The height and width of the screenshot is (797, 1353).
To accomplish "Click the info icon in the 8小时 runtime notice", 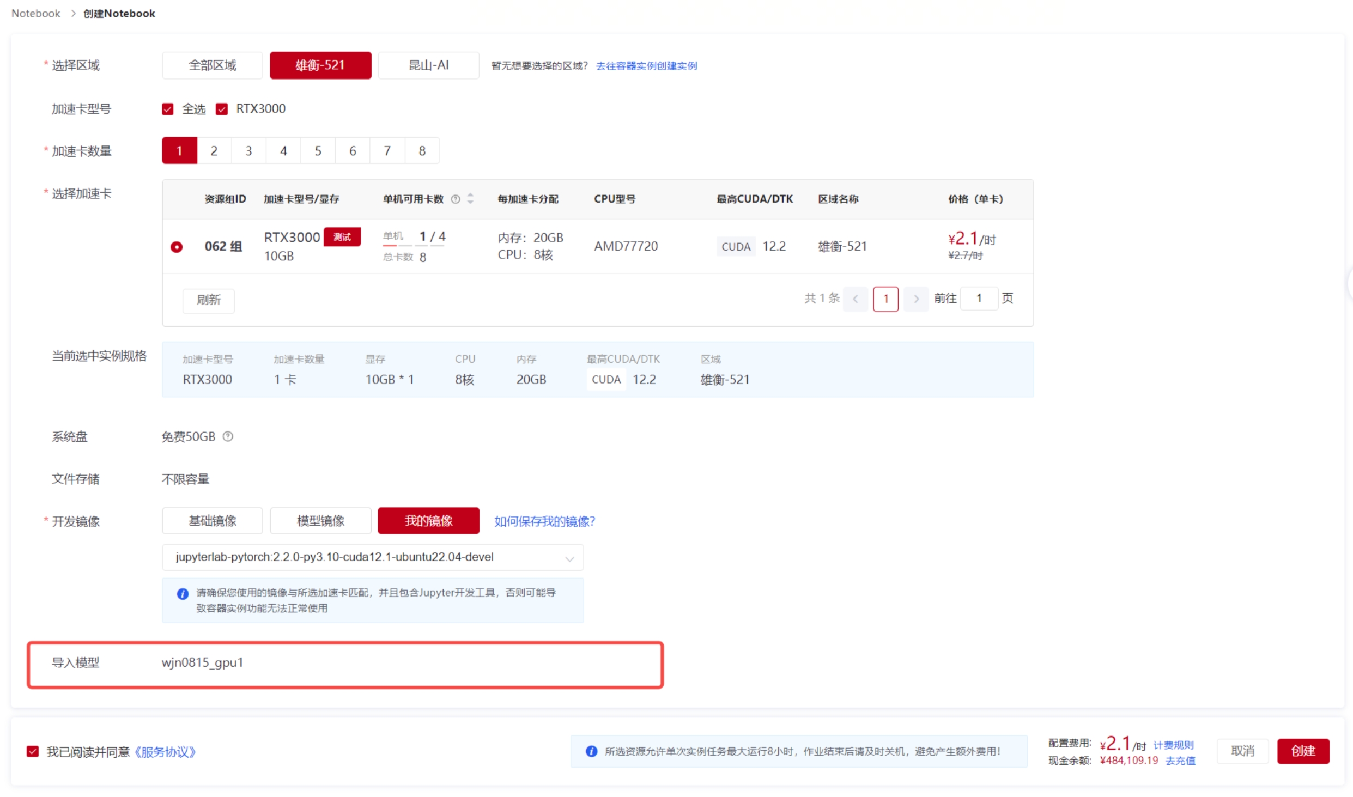I will coord(591,751).
